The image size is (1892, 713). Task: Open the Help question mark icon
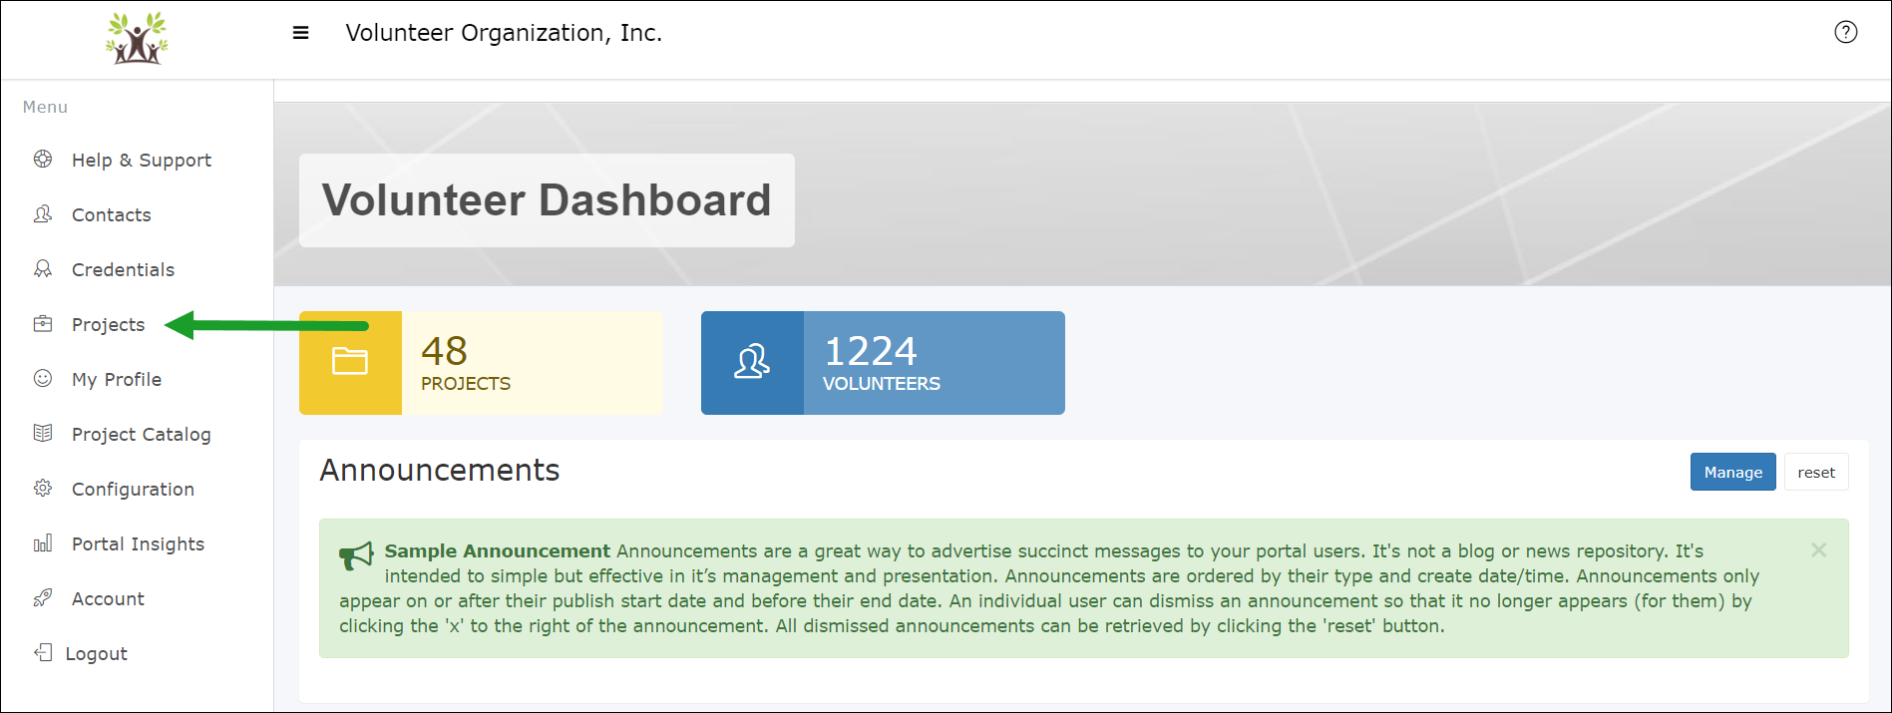pos(1846,32)
